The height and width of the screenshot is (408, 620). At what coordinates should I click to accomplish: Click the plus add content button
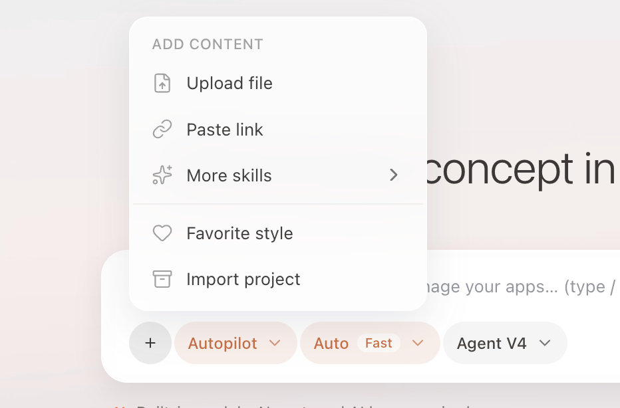coord(150,343)
